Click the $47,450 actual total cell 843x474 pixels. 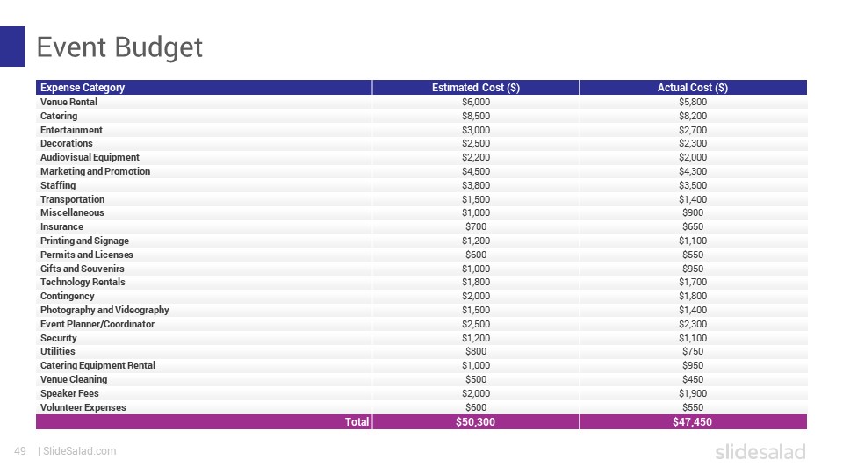click(693, 422)
